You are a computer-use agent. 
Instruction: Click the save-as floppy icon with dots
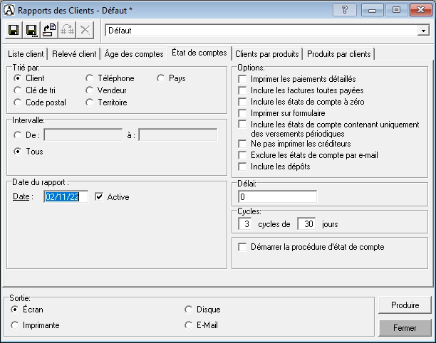click(31, 31)
